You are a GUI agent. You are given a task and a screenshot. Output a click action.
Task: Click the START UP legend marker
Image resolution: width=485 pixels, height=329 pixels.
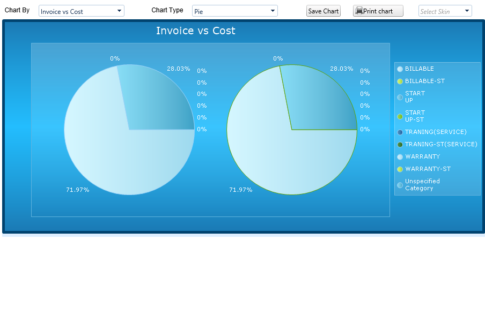coord(400,98)
